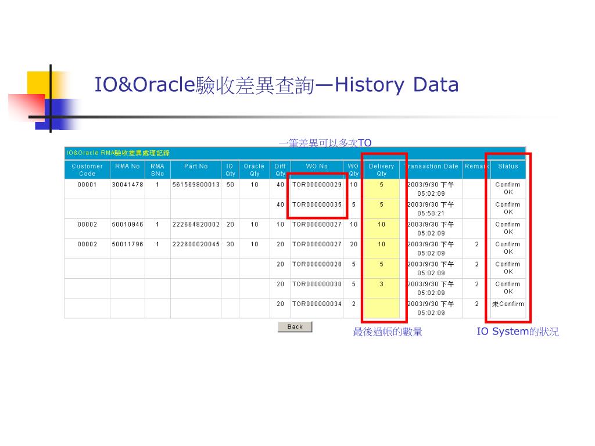
Task: Click part number 222664820002
Action: click(x=196, y=225)
